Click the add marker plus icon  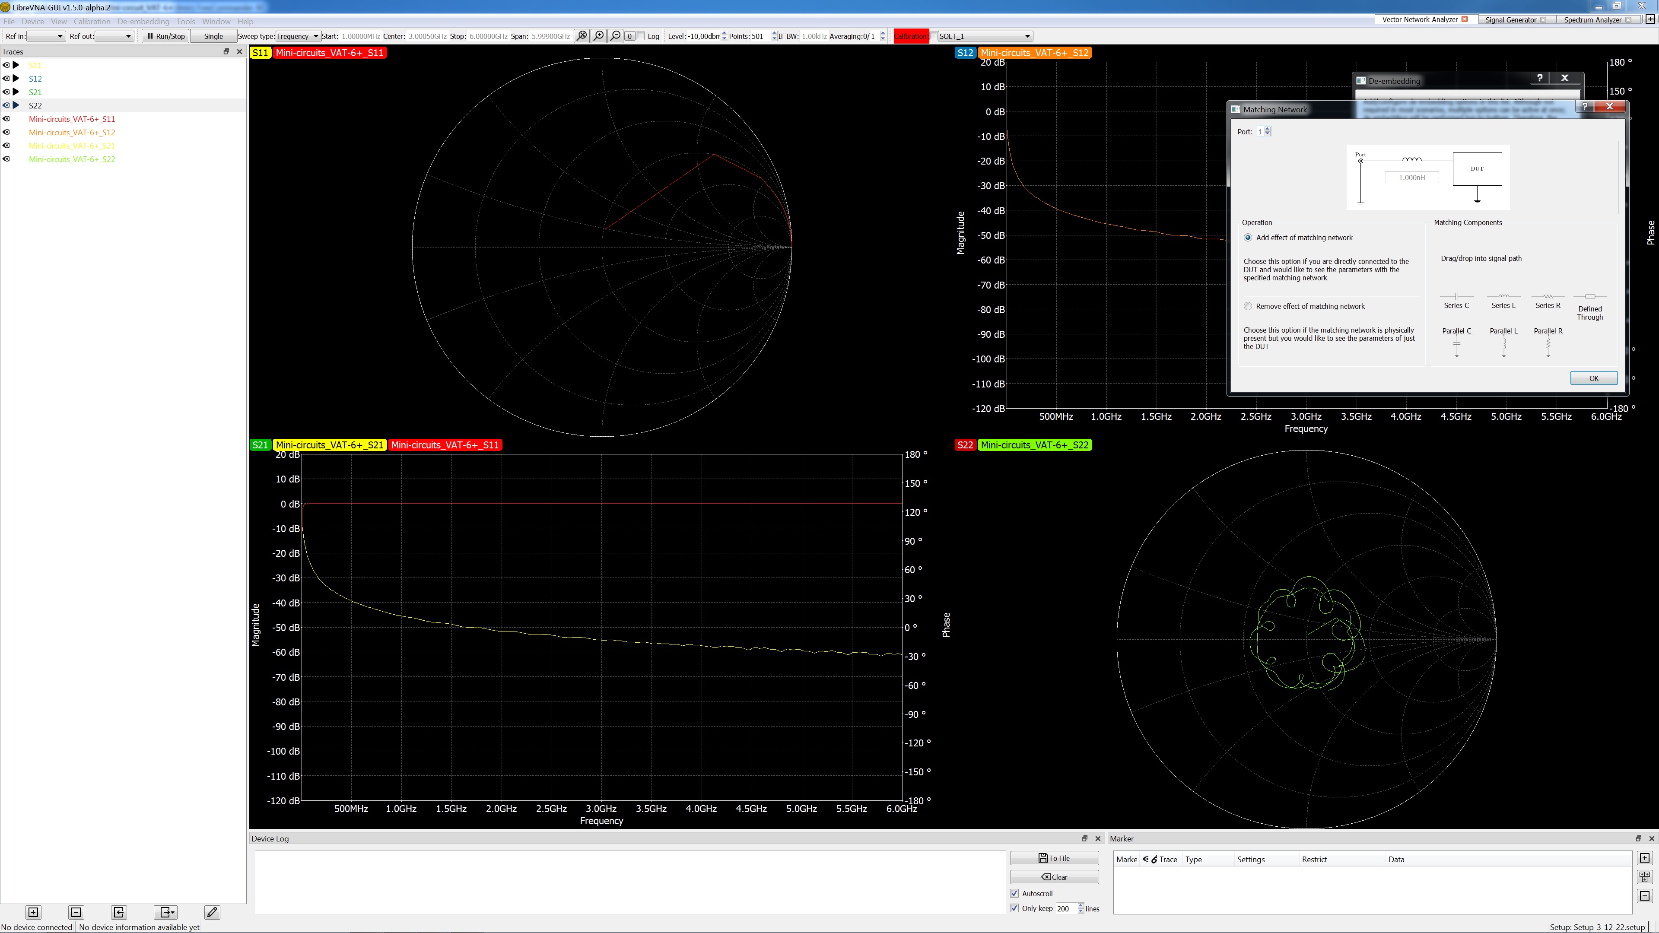point(1644,858)
